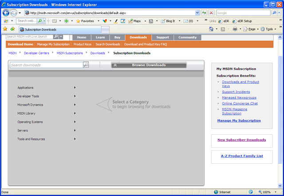Click the MSDN Live Search magnifier icon
The height and width of the screenshot is (196, 284).
56,36
